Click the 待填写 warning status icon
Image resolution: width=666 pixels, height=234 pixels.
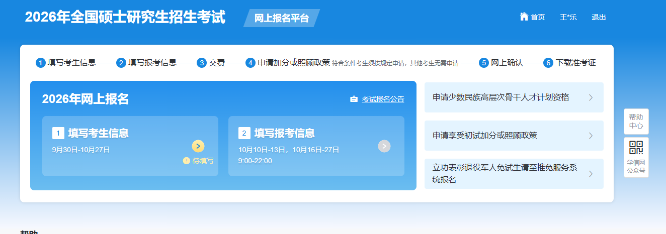coord(187,161)
